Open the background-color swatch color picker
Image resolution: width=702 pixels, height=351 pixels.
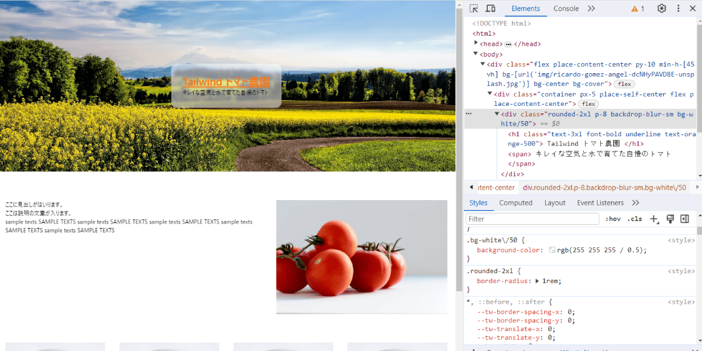click(552, 250)
